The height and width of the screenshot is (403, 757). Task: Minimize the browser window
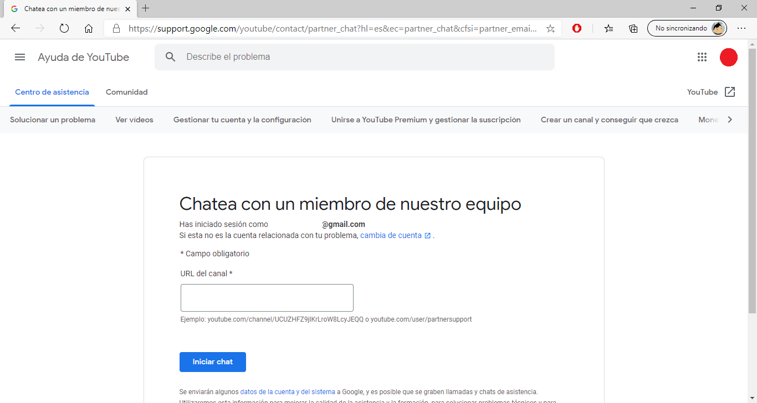coord(693,8)
